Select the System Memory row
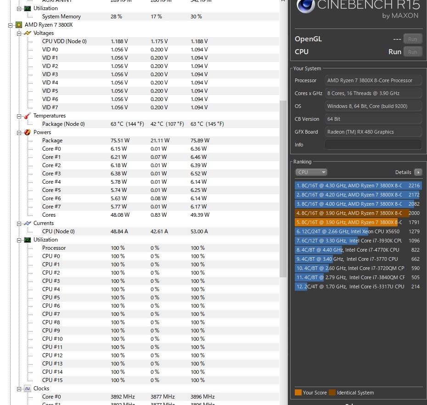 pos(159,17)
